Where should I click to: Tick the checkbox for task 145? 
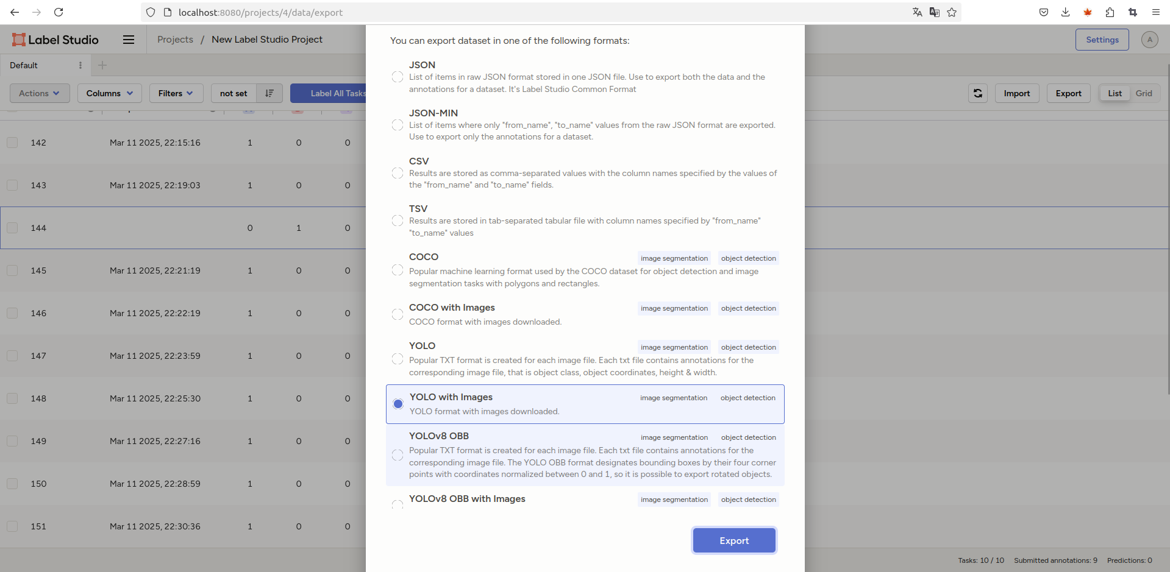pos(12,270)
